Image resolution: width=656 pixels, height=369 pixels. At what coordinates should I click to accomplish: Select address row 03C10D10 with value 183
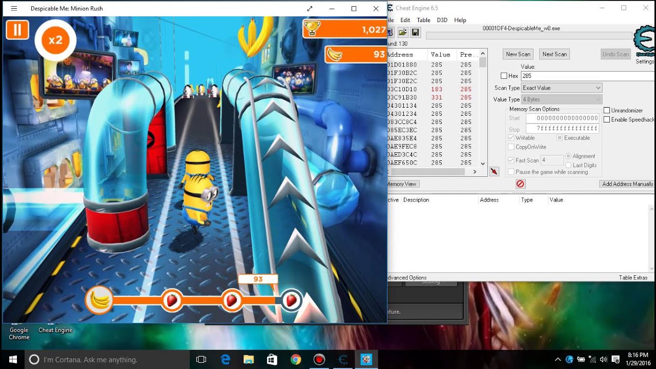[433, 89]
